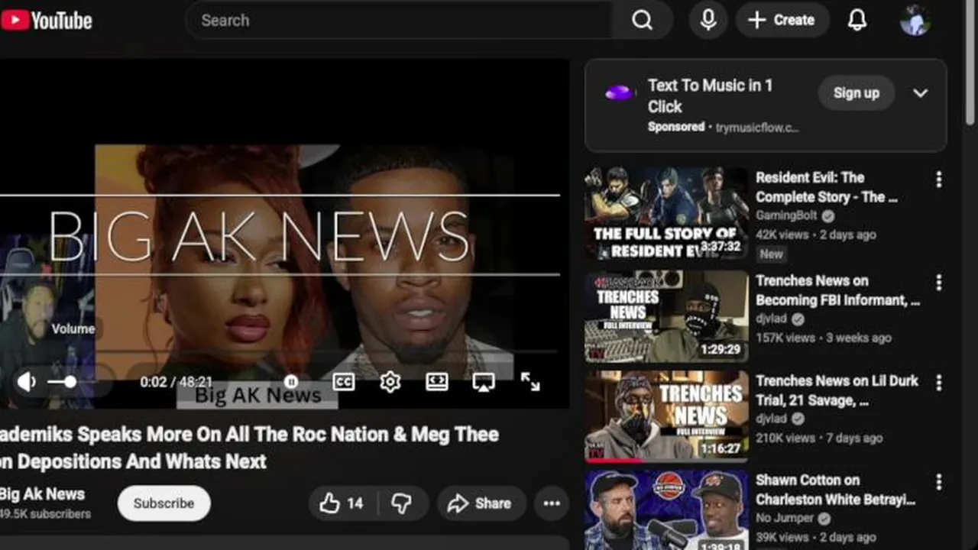Toggle closed captions CC button
The image size is (978, 550).
click(x=343, y=381)
